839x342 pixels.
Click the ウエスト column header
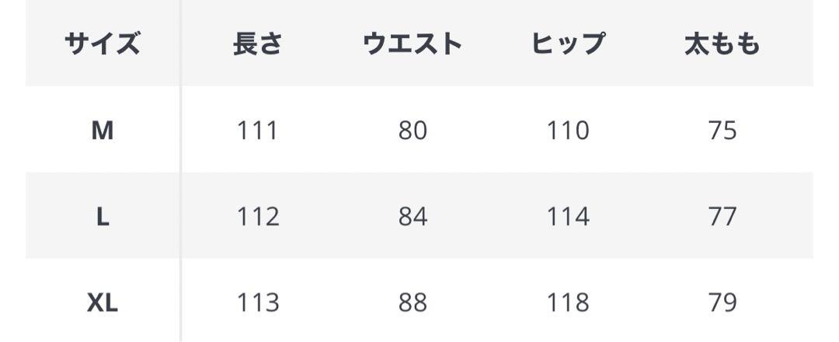(413, 44)
